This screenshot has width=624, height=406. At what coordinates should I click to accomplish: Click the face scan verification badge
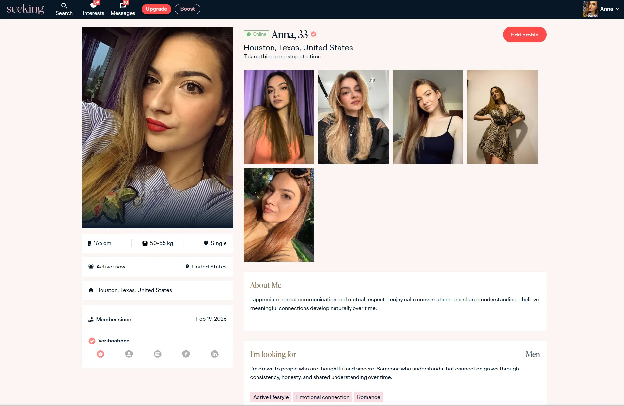pos(101,354)
